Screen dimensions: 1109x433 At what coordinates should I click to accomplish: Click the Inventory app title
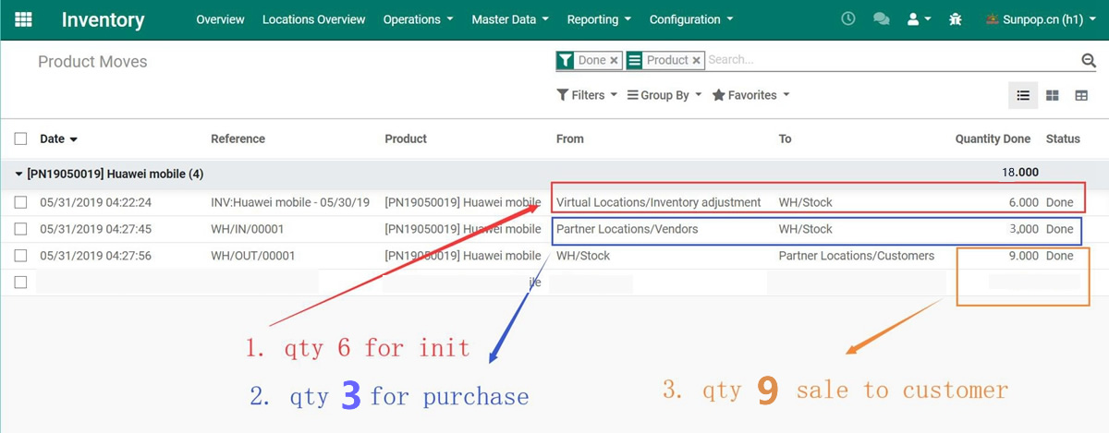point(103,19)
